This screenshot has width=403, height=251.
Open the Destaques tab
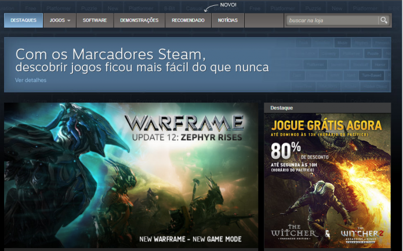23,20
